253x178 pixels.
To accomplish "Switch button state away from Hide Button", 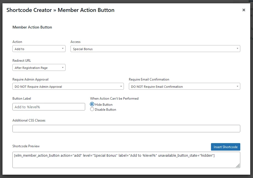I will pos(92,109).
